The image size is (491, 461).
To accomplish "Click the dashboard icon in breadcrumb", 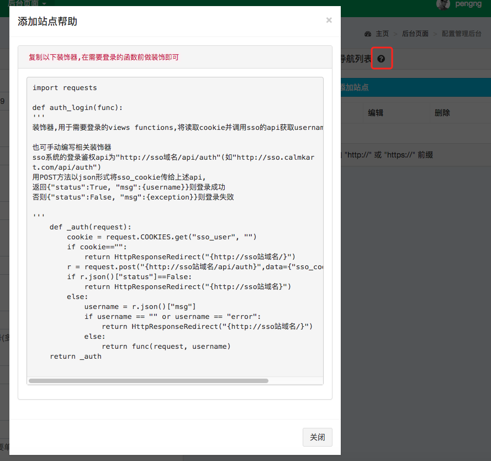I will point(368,34).
